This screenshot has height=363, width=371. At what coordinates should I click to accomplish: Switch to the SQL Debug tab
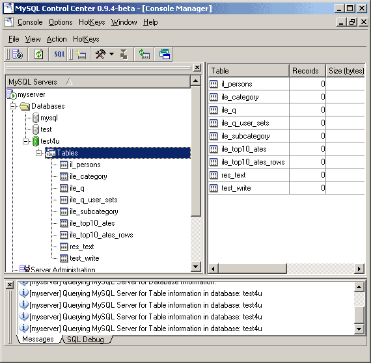(x=85, y=340)
